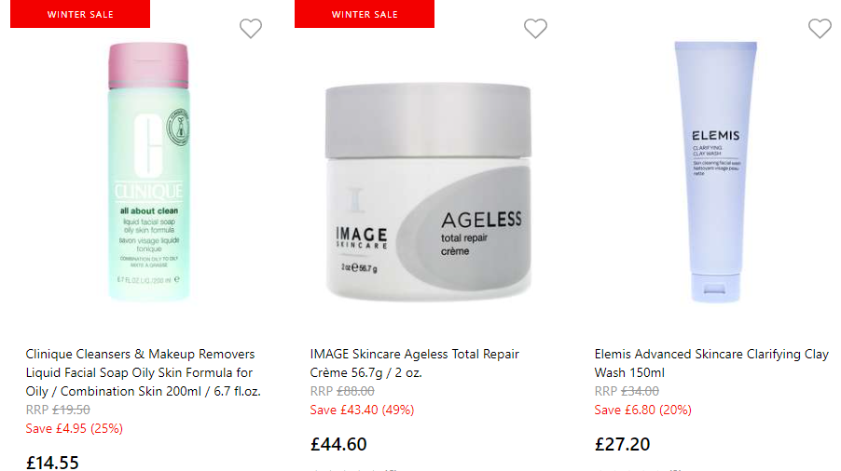Open IMAGE Skincare Ageless Total Repair Crème title
The image size is (841, 471).
(x=415, y=363)
